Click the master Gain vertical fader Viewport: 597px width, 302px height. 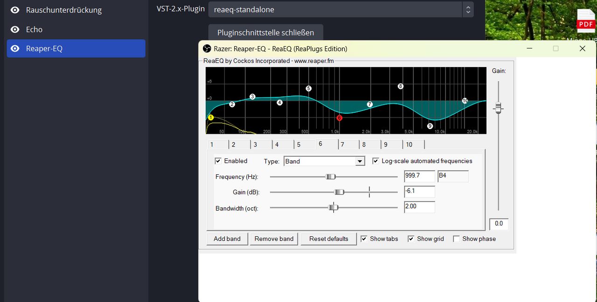499,108
